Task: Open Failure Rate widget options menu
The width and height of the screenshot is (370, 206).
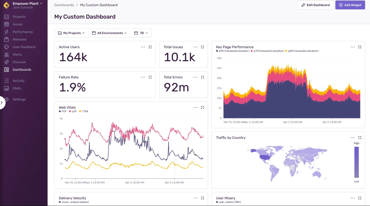Action: (143, 77)
